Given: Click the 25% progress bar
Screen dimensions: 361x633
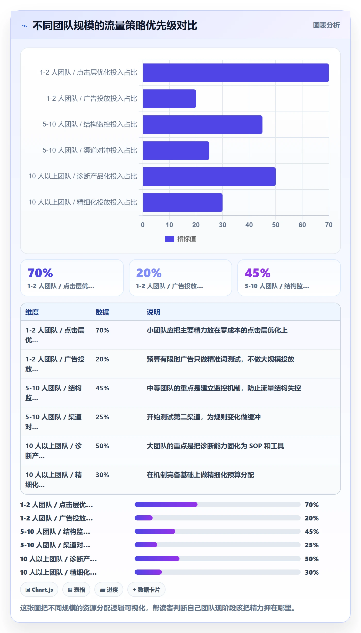Looking at the screenshot, I should (217, 545).
